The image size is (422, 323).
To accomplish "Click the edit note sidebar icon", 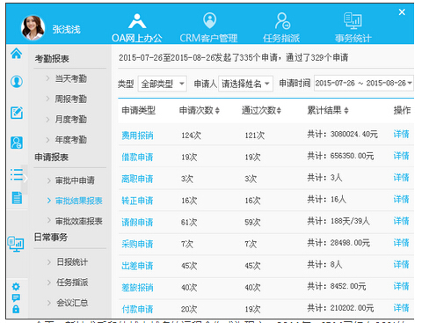I will [x=17, y=113].
